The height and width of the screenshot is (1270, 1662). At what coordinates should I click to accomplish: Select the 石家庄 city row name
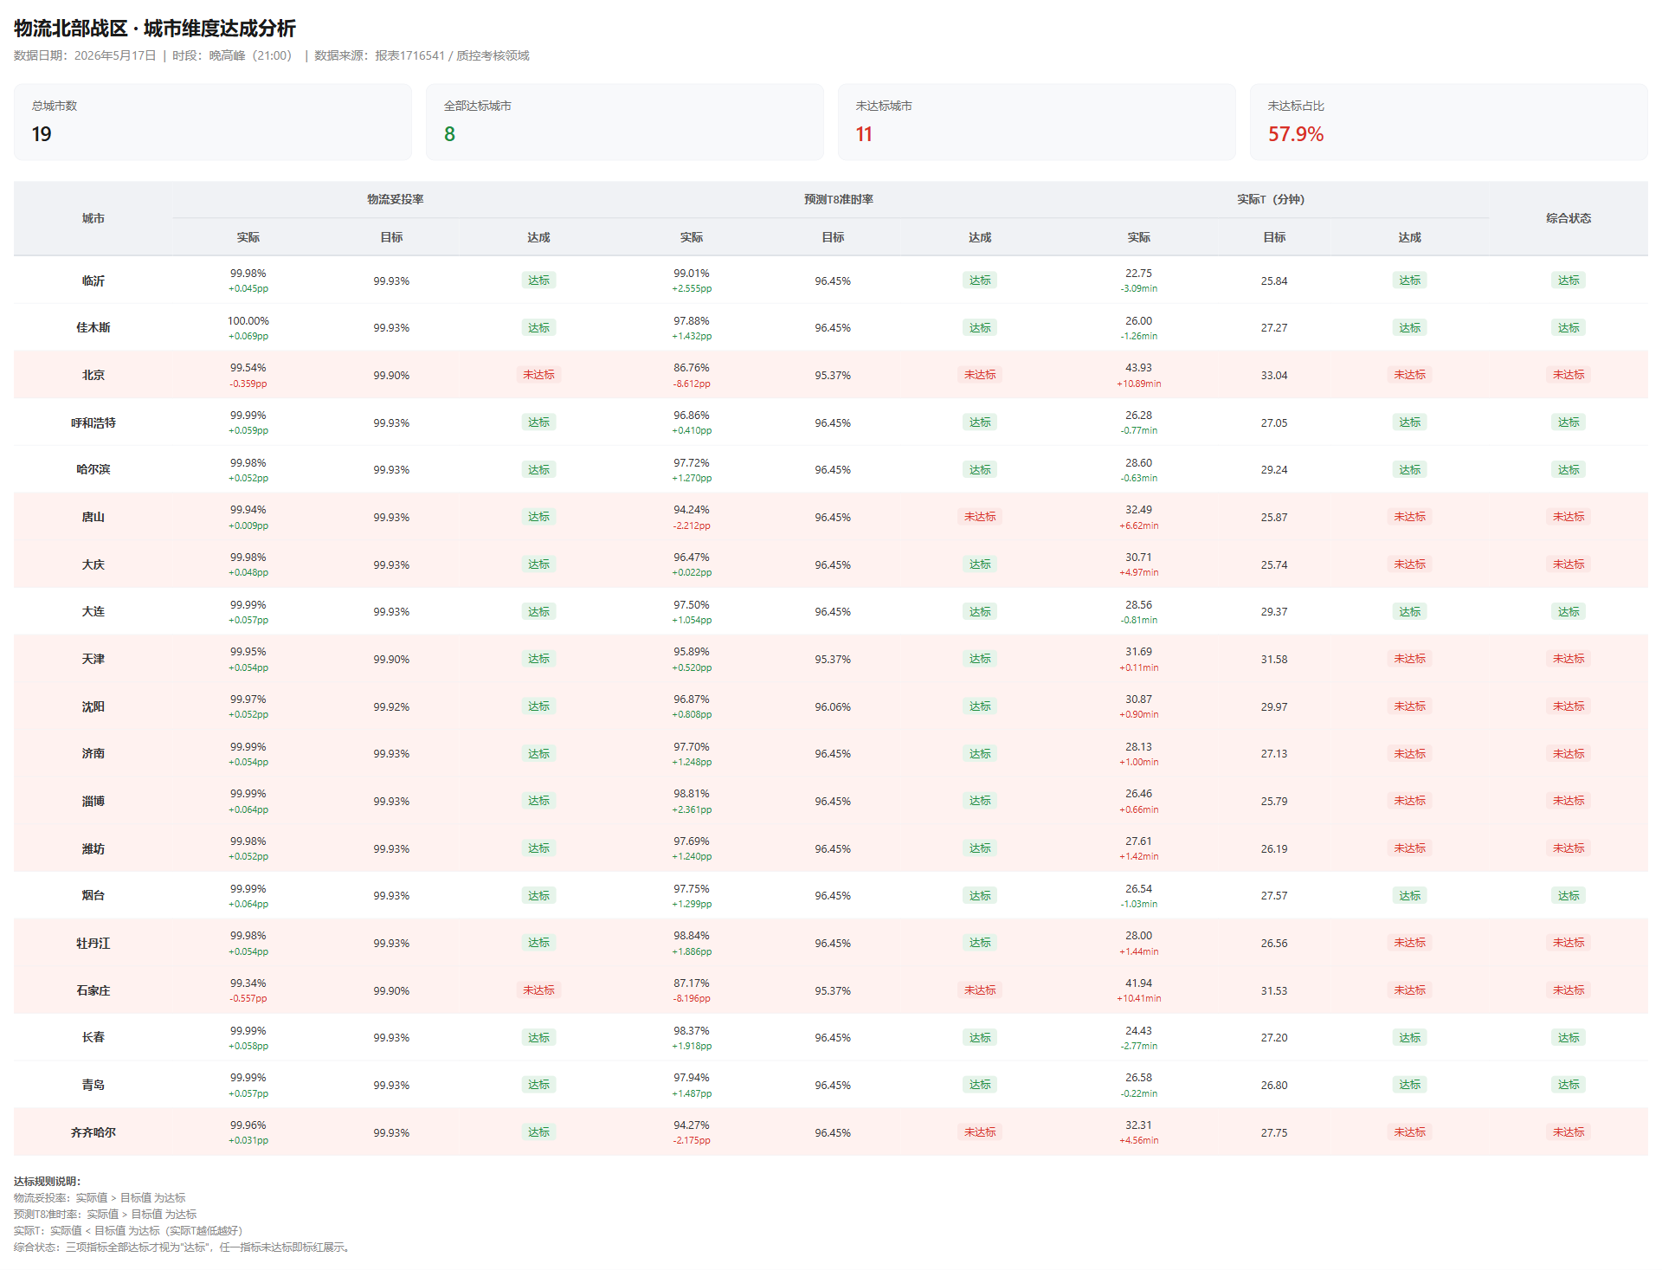point(93,990)
